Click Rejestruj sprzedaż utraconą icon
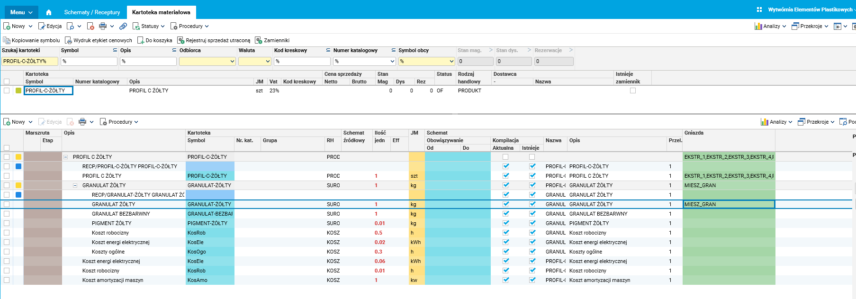The width and height of the screenshot is (856, 299). pyautogui.click(x=180, y=41)
